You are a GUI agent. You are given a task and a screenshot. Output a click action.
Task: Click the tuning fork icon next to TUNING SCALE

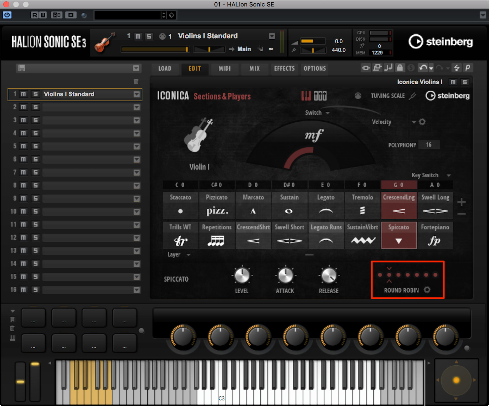[412, 96]
